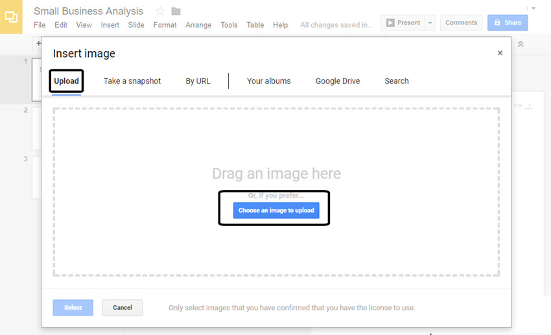This screenshot has height=335, width=551.
Task: Open the Comments panel
Action: coord(461,23)
